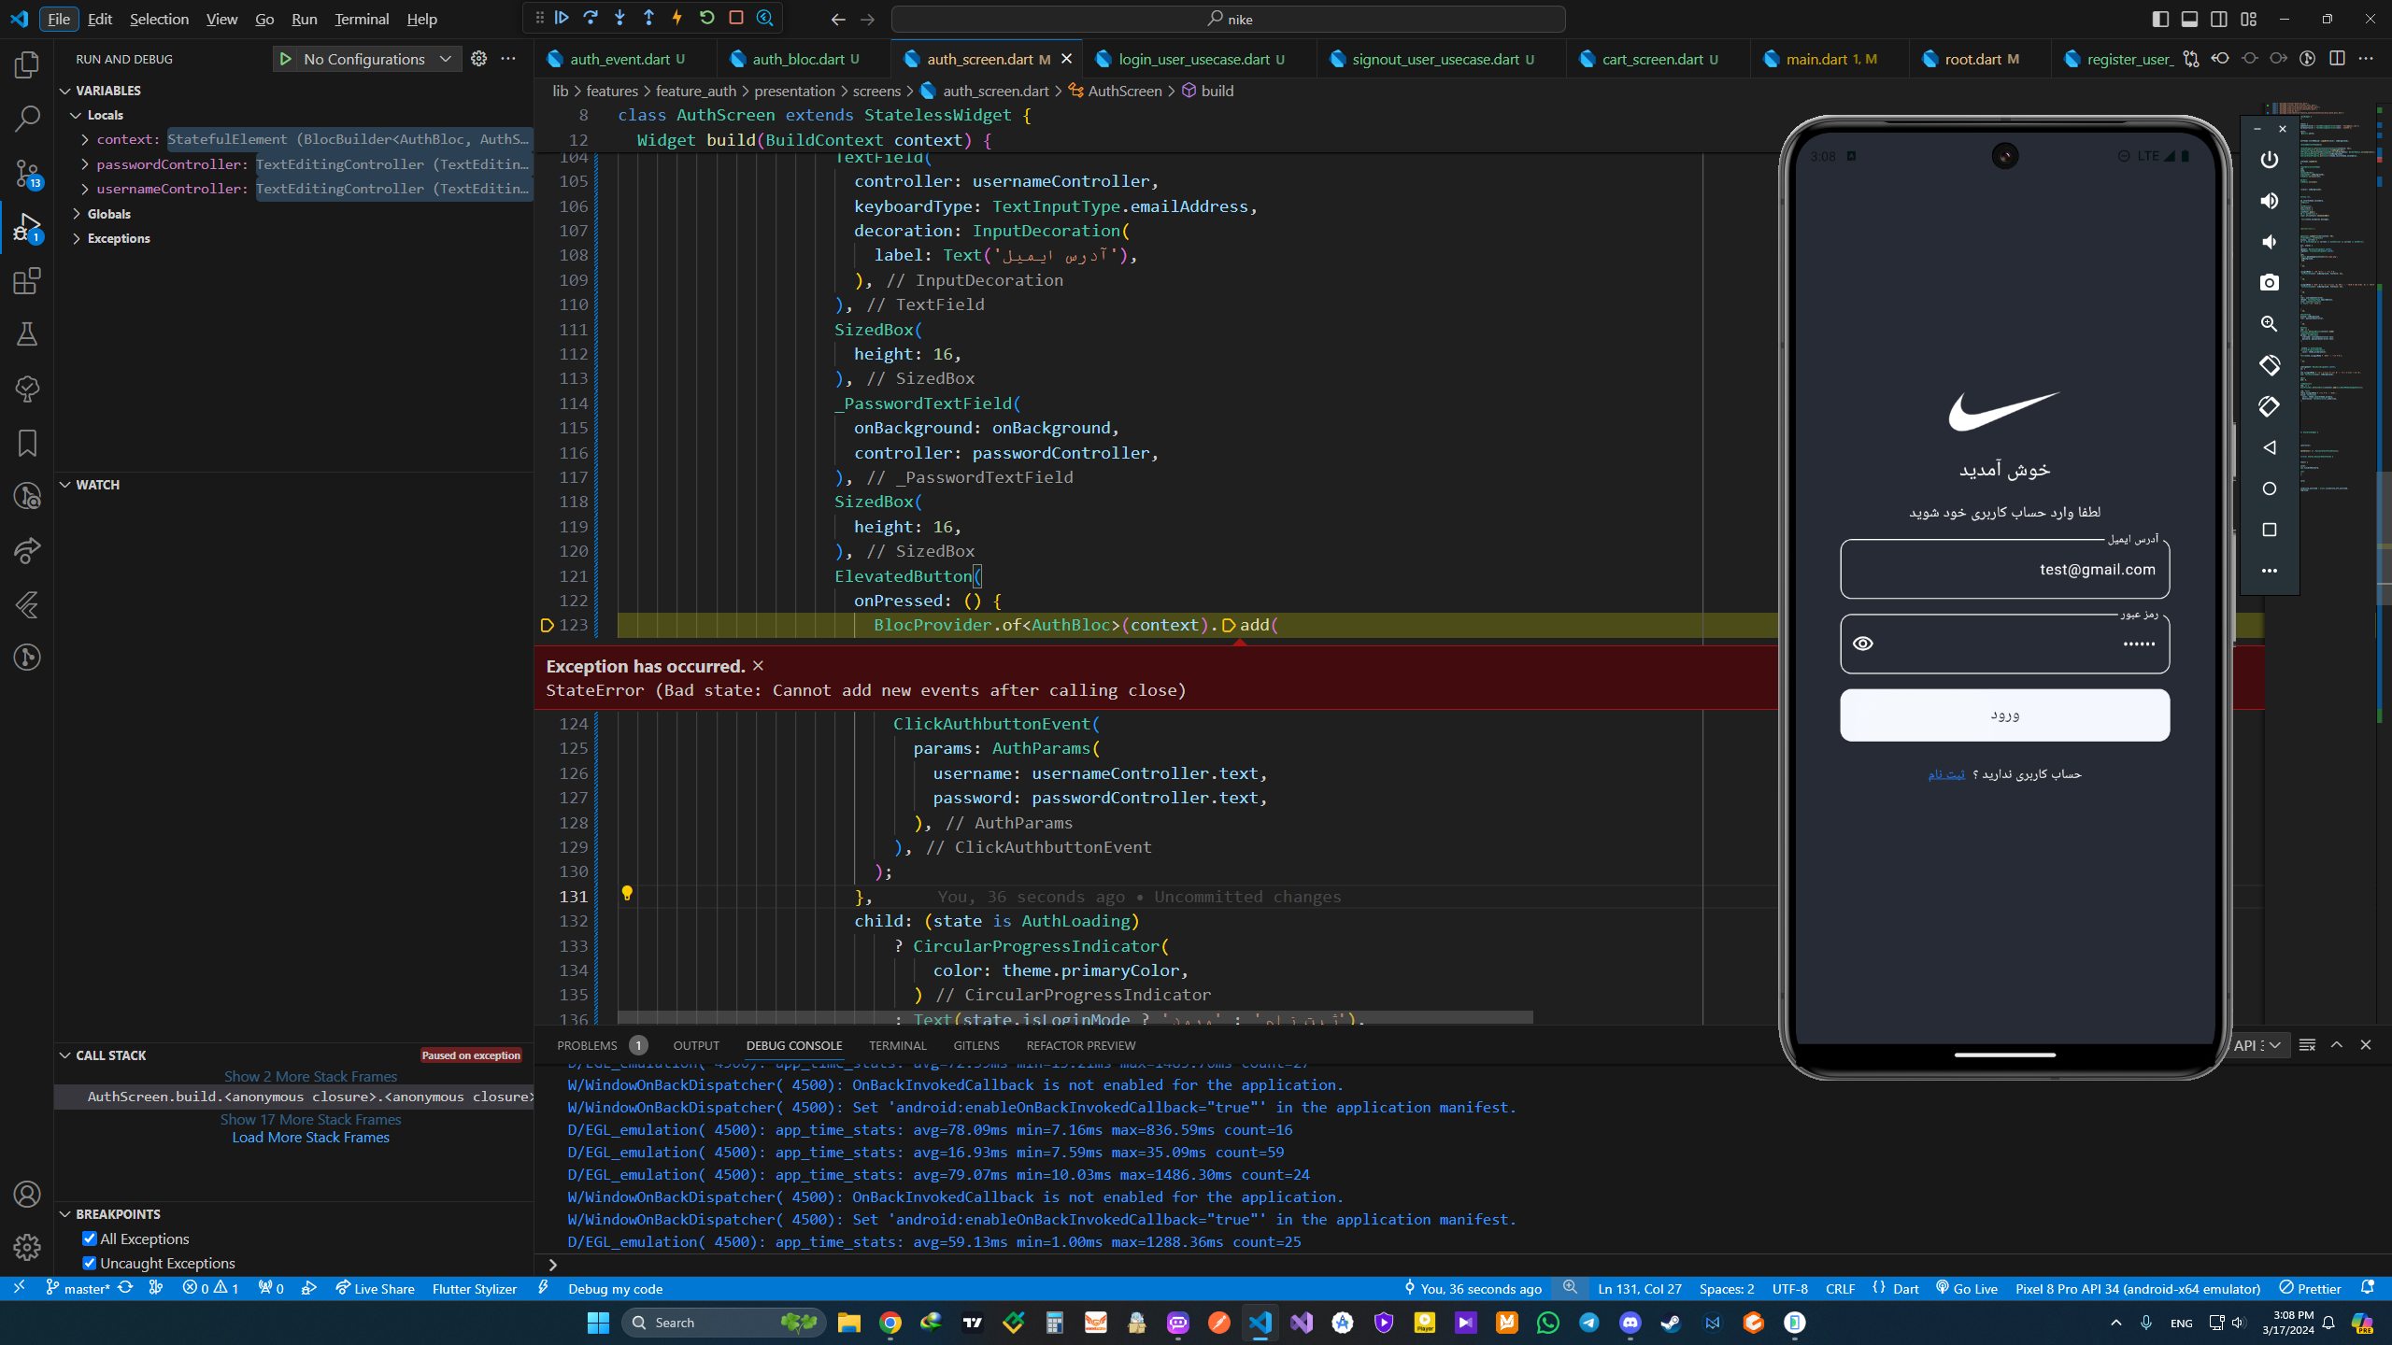Screen dimensions: 2392x1345
Task: Open the Manage gear in activity bar
Action: tap(27, 1247)
